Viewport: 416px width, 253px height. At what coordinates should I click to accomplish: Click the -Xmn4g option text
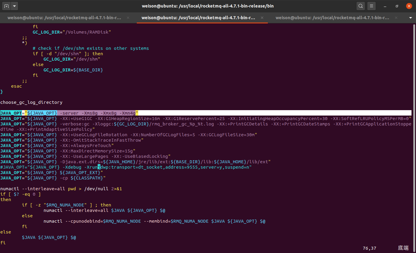tap(127, 113)
